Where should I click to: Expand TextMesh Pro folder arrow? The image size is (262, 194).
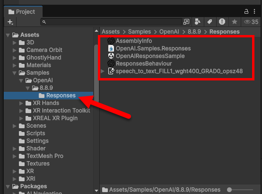click(15, 156)
